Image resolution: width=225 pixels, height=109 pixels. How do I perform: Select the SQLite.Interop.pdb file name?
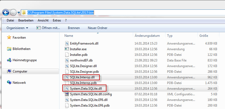[x=83, y=83]
